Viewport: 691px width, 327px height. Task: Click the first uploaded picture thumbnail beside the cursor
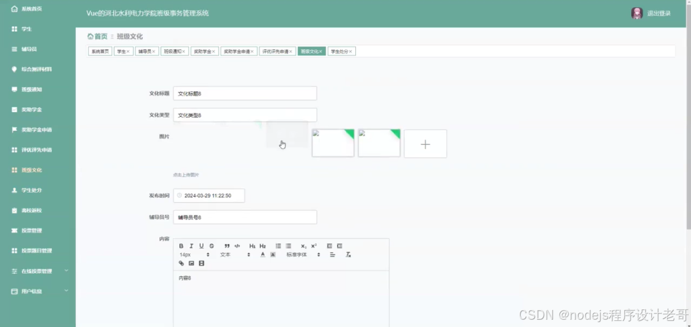pyautogui.click(x=333, y=143)
